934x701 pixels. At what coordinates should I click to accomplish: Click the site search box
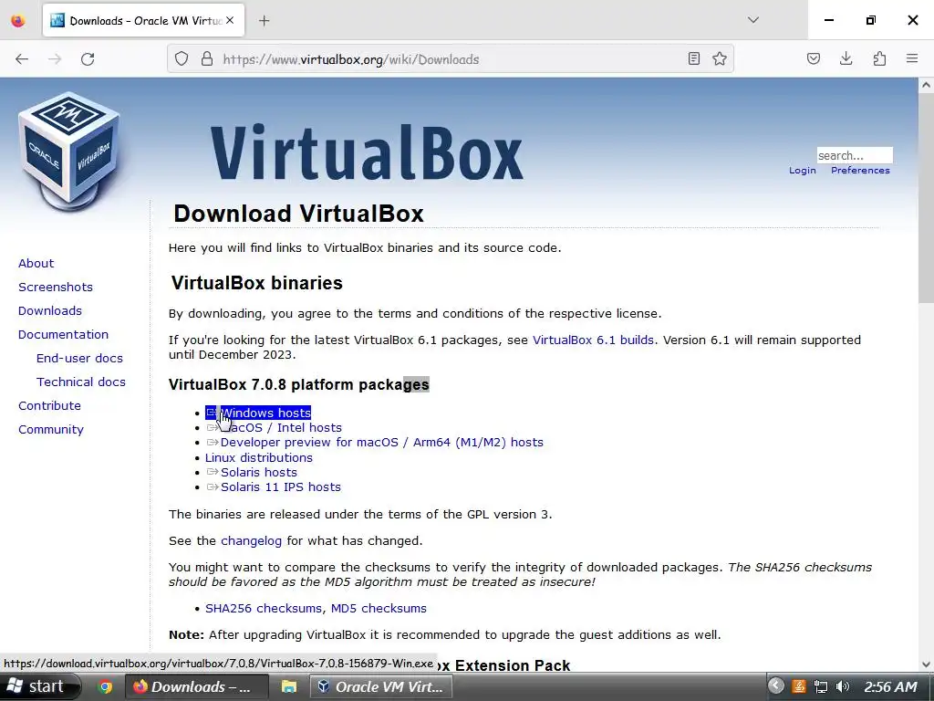[854, 155]
